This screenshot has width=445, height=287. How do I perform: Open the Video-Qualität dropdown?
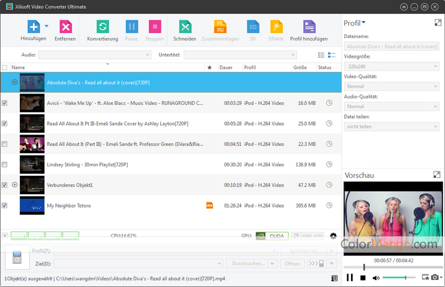tap(392, 86)
